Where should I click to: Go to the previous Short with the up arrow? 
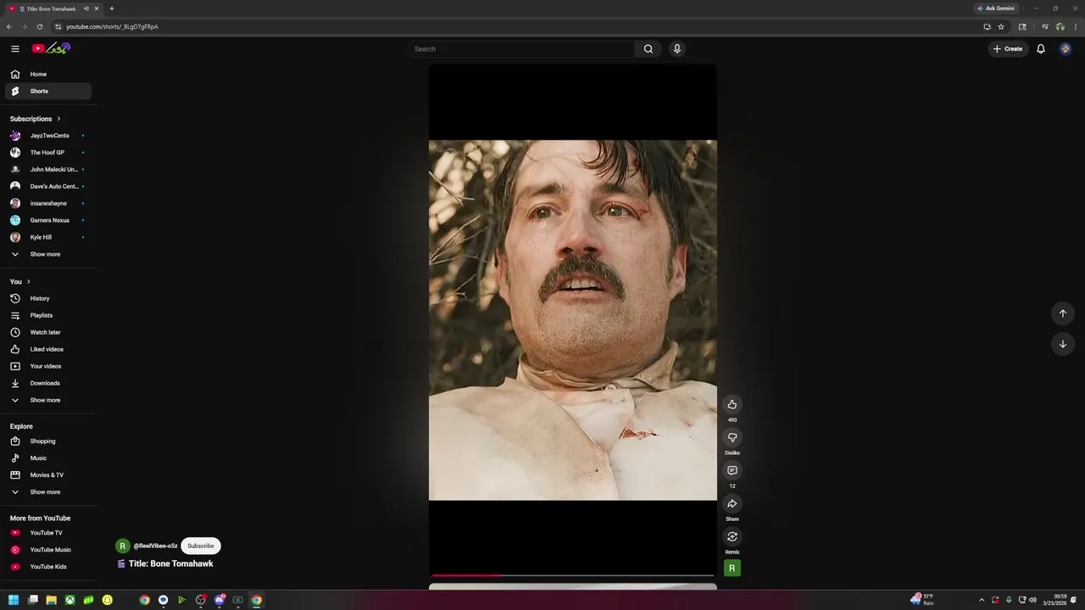(x=1063, y=313)
